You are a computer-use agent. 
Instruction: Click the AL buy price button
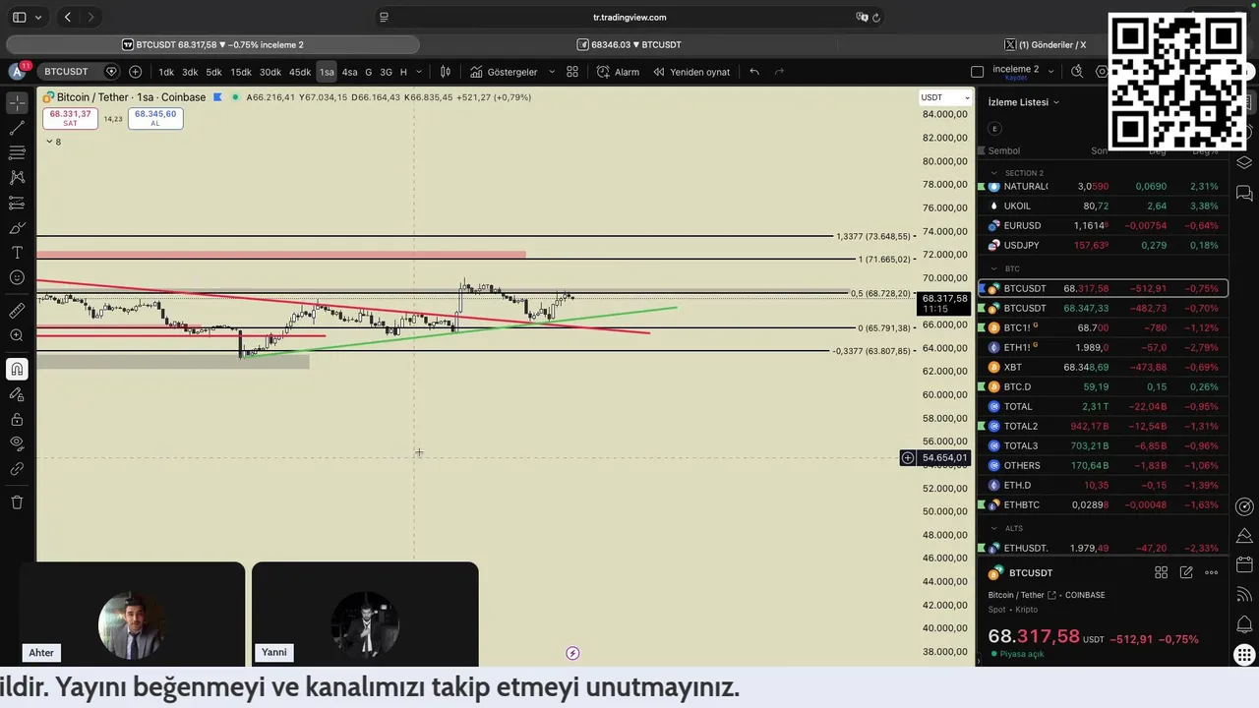tap(155, 118)
